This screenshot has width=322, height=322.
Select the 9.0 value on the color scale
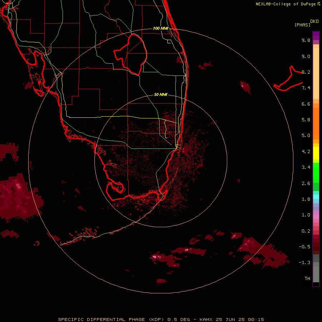click(306, 56)
